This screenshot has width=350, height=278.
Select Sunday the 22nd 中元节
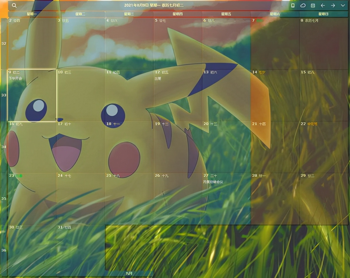point(324,147)
